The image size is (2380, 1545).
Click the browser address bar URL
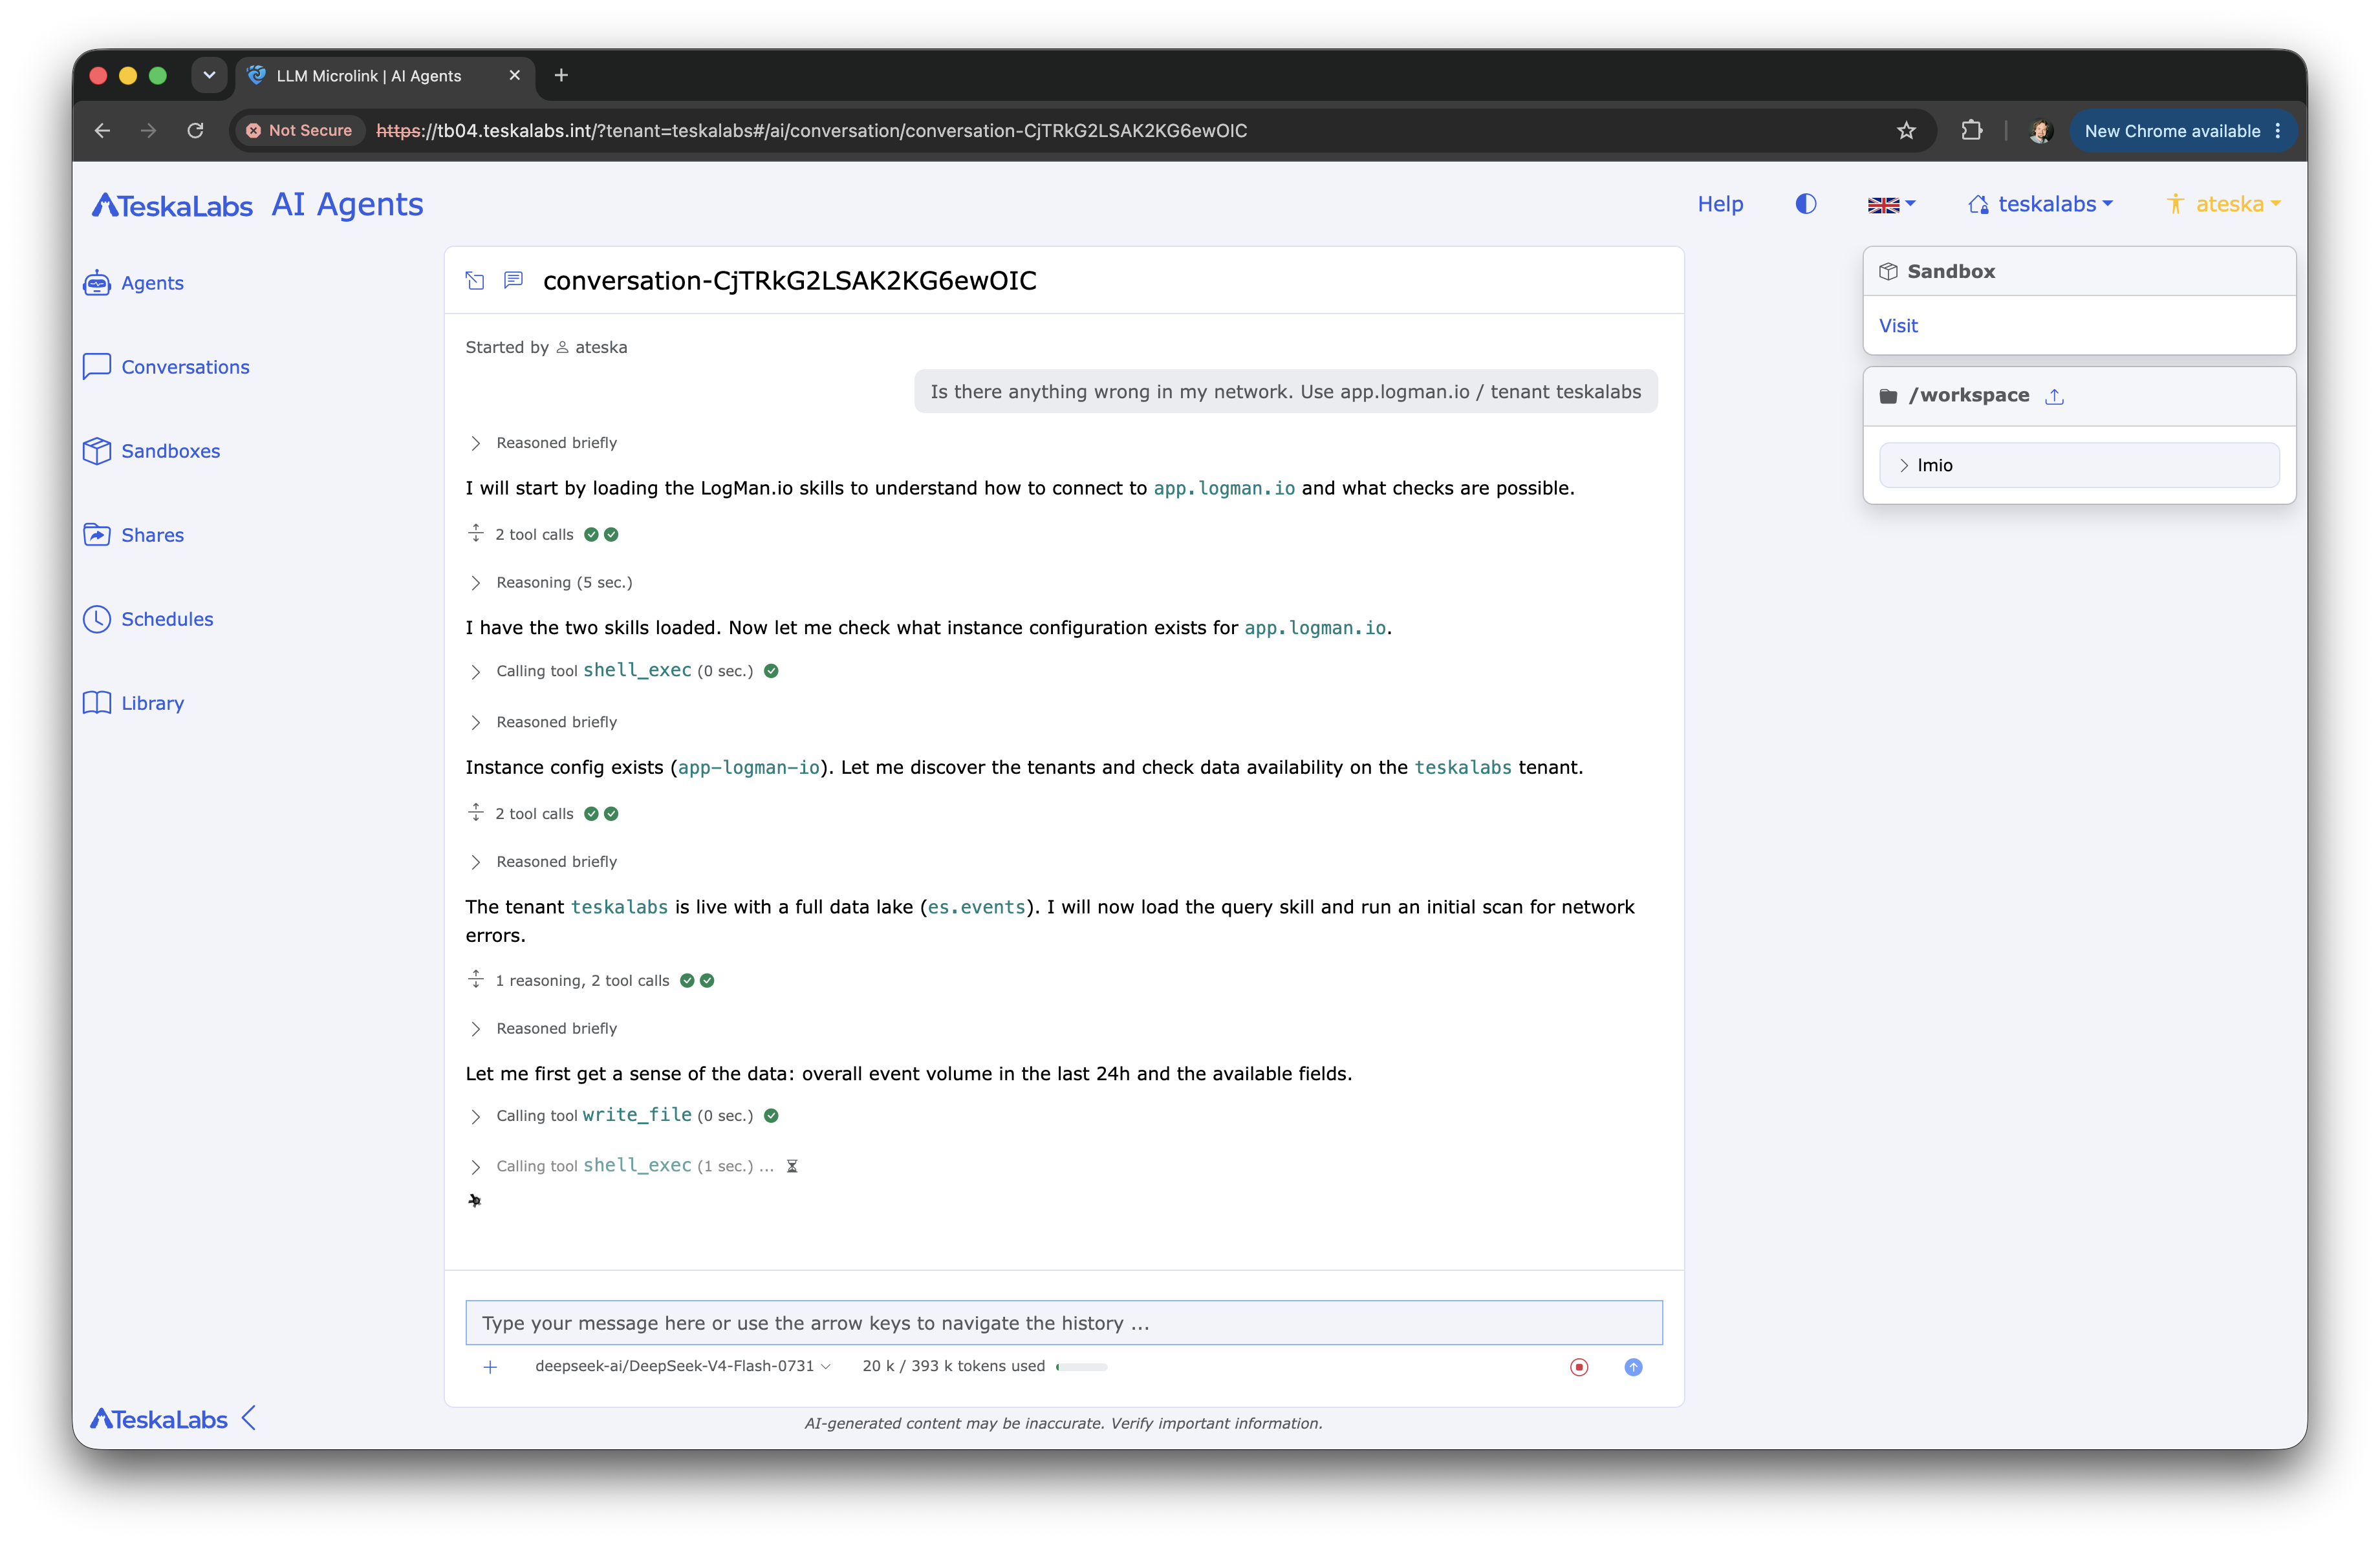pos(811,131)
